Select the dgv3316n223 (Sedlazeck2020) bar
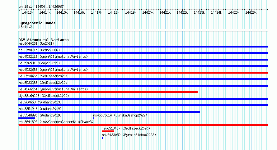This screenshot has height=150, width=277. (143, 99)
